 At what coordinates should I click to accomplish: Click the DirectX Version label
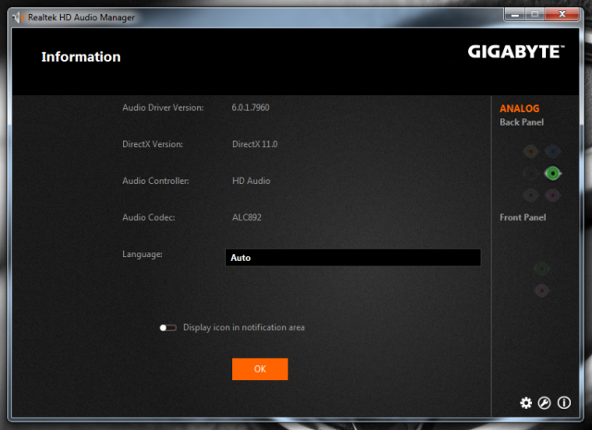(x=153, y=144)
